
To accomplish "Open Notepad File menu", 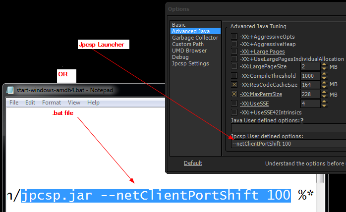I will (x=14, y=103).
